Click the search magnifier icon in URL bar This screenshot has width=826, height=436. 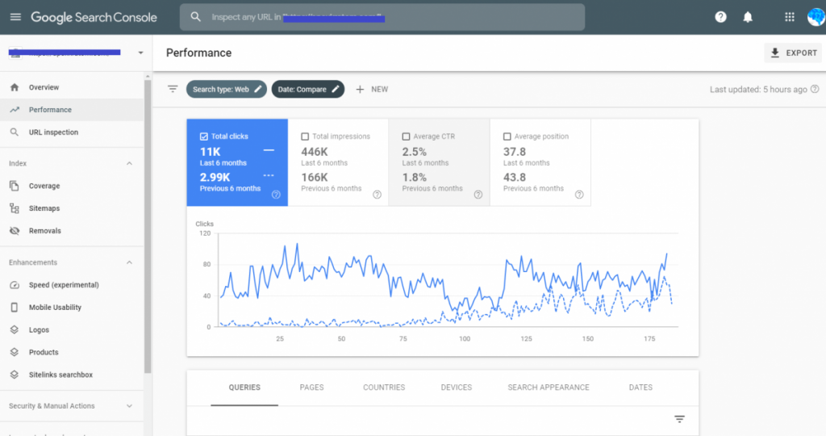point(195,17)
